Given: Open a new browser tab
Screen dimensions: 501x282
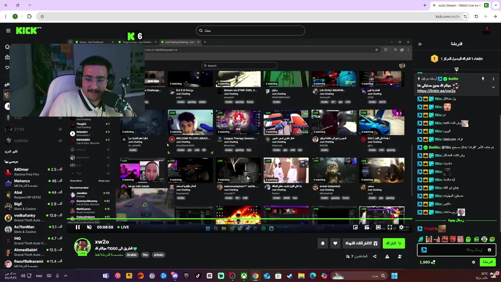Looking at the screenshot, I should 425,5.
